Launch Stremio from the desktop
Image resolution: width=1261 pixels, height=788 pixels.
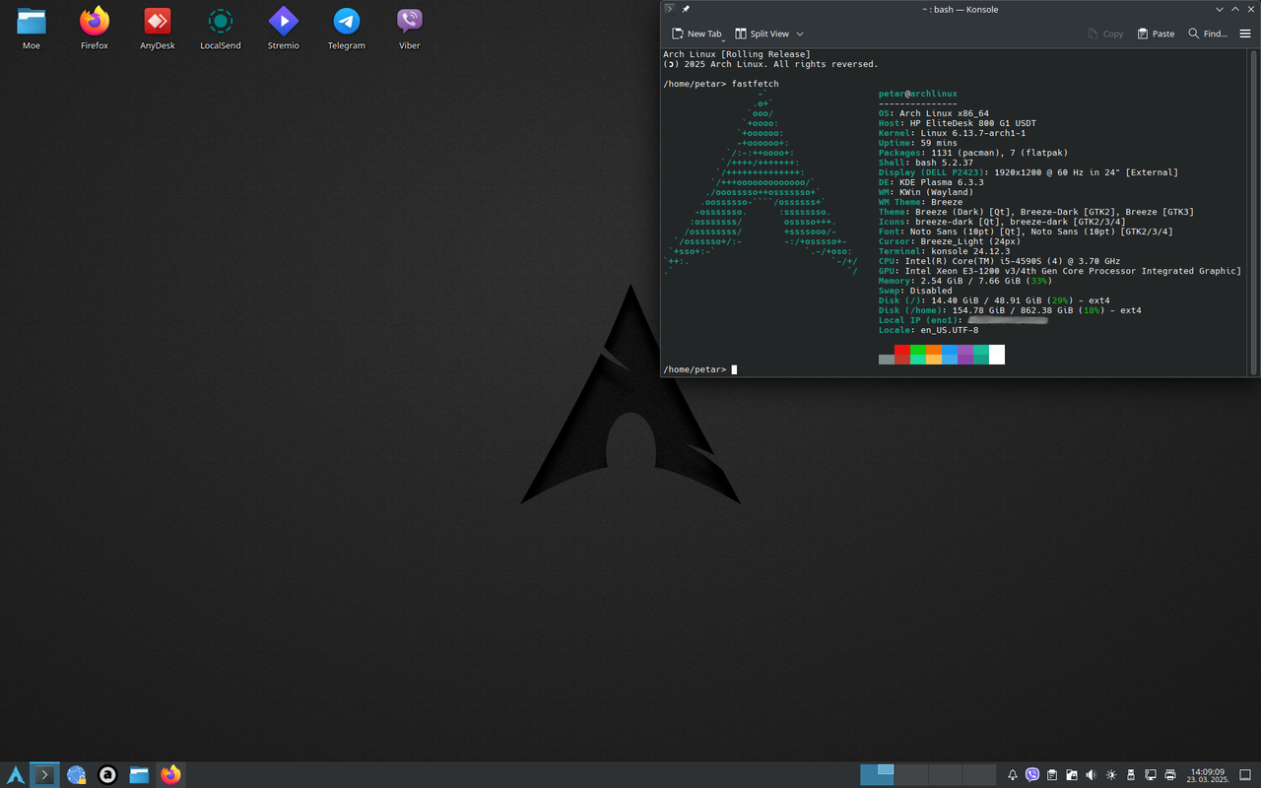tap(284, 29)
